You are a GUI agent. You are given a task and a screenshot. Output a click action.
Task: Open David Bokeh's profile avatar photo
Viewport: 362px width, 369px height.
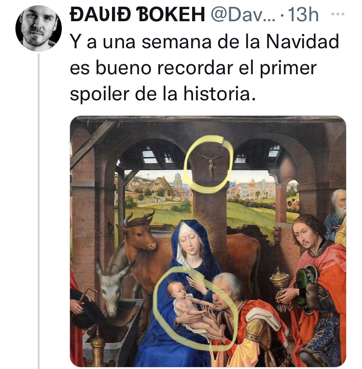(x=39, y=28)
